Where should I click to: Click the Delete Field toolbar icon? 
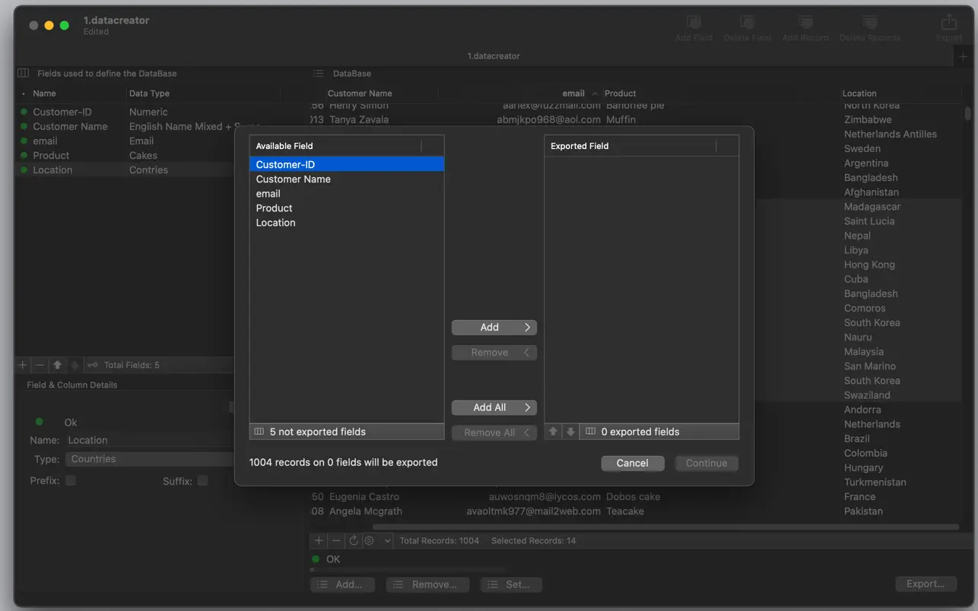click(748, 23)
